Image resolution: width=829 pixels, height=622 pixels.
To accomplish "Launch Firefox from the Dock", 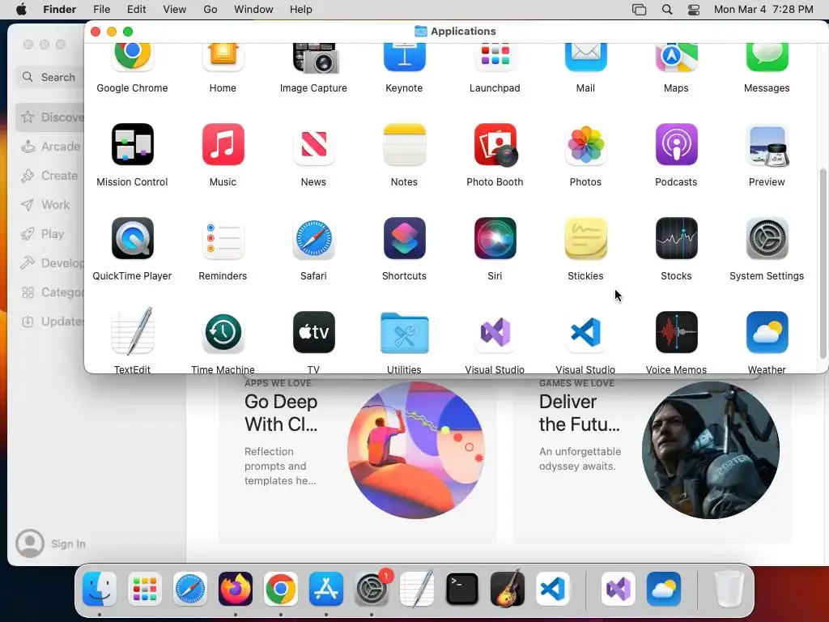I will click(236, 589).
